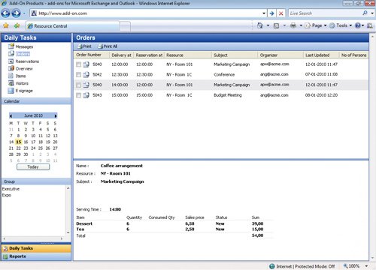
Task: Select the Executive group
Action: coord(11,189)
